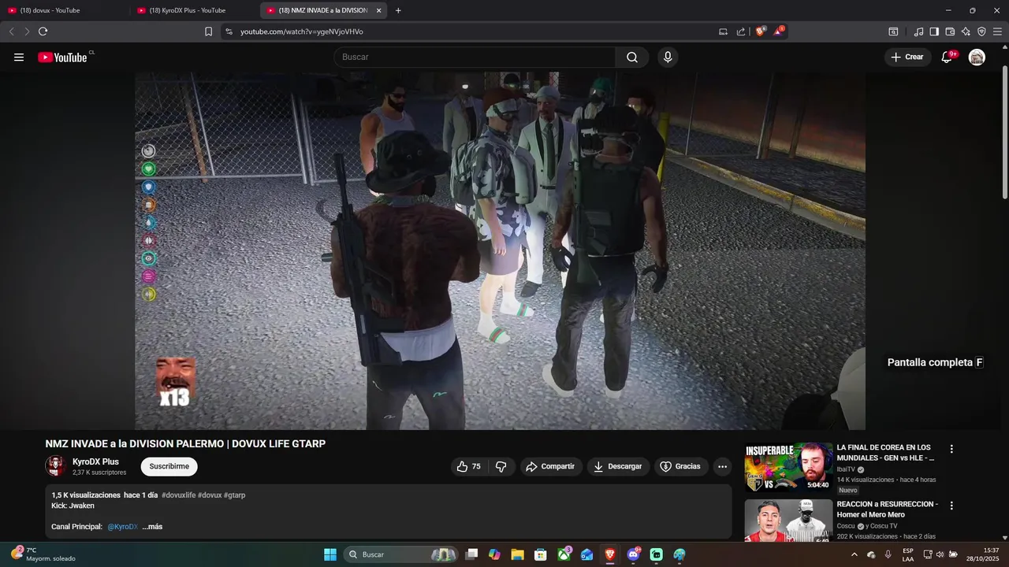1009x567 pixels.
Task: Open a new browser tab
Action: pos(398,10)
